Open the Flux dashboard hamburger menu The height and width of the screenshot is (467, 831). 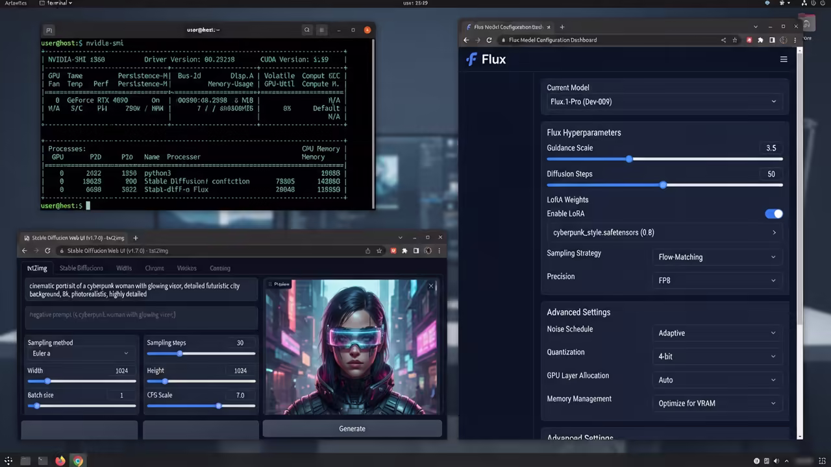[784, 59]
